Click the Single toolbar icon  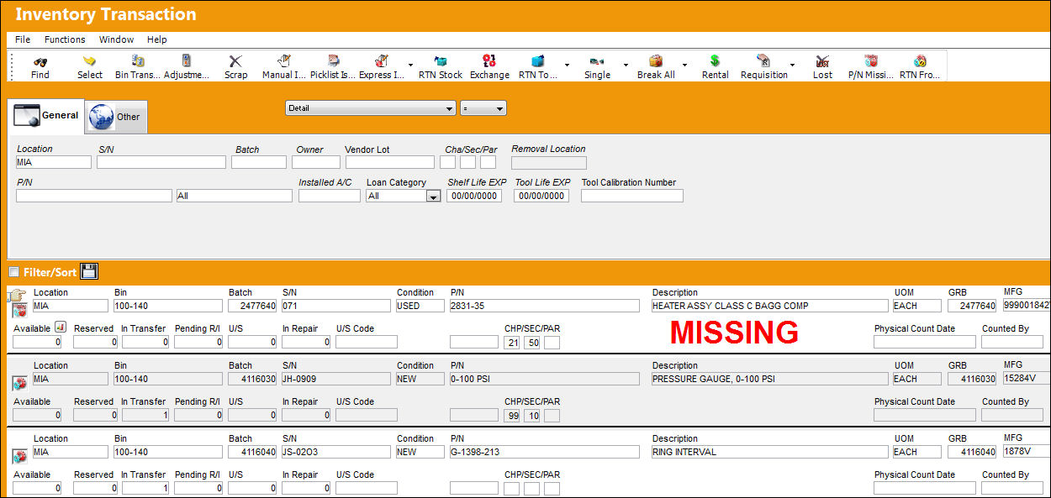pos(597,61)
